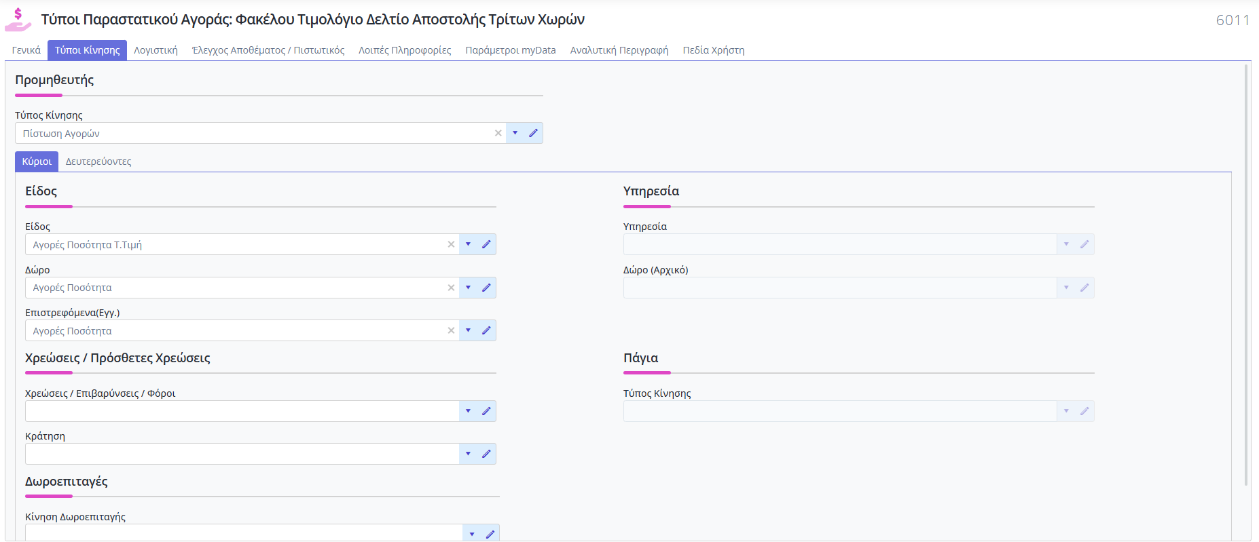The image size is (1259, 542).
Task: Edit the Δώρο field with pencil icon
Action: click(486, 288)
